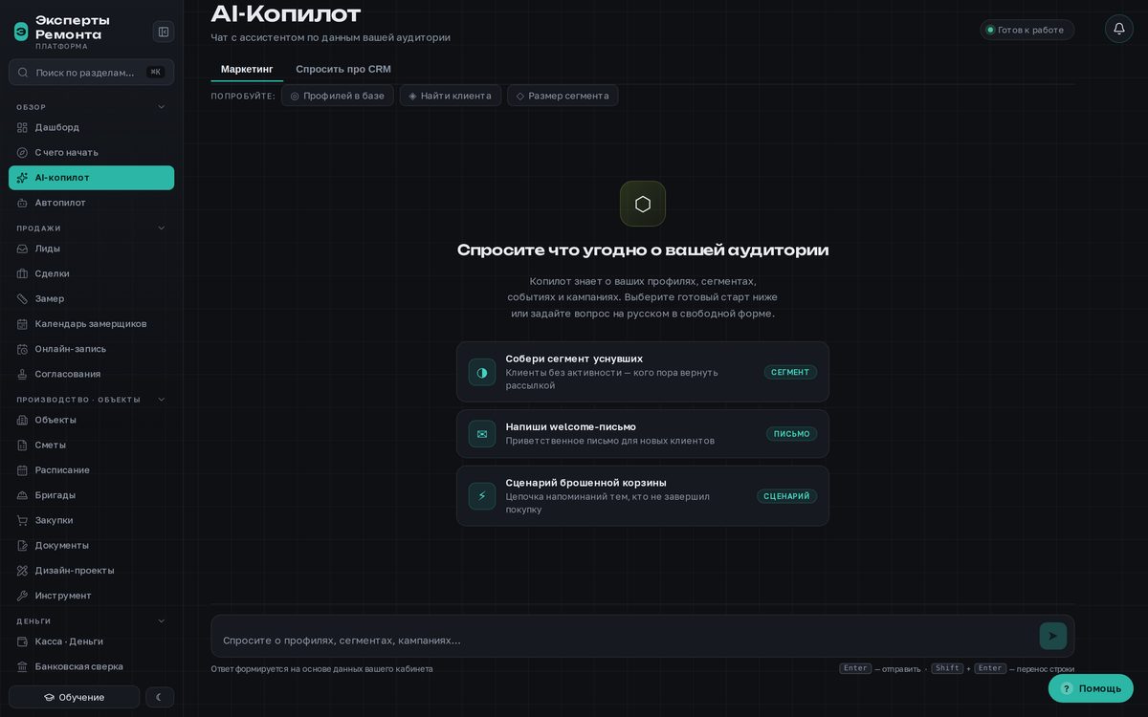This screenshot has width=1148, height=717.
Task: Collapse the Производство · Объекты section
Action: tap(161, 400)
